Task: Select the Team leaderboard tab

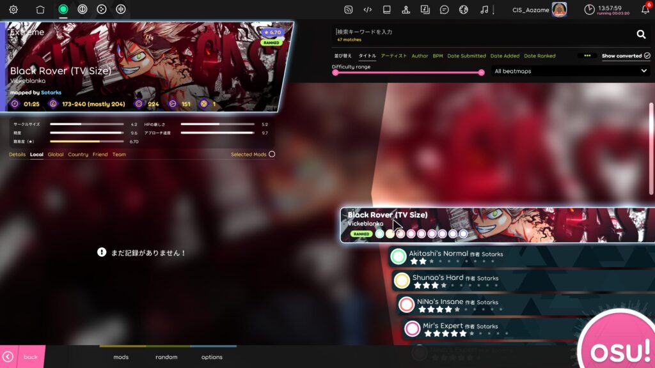Action: pos(119,155)
